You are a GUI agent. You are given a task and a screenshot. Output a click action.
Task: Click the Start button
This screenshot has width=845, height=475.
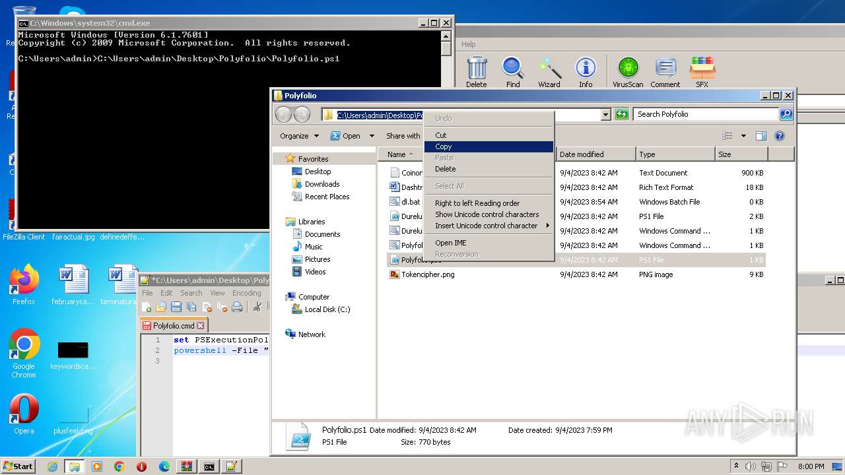coord(18,466)
